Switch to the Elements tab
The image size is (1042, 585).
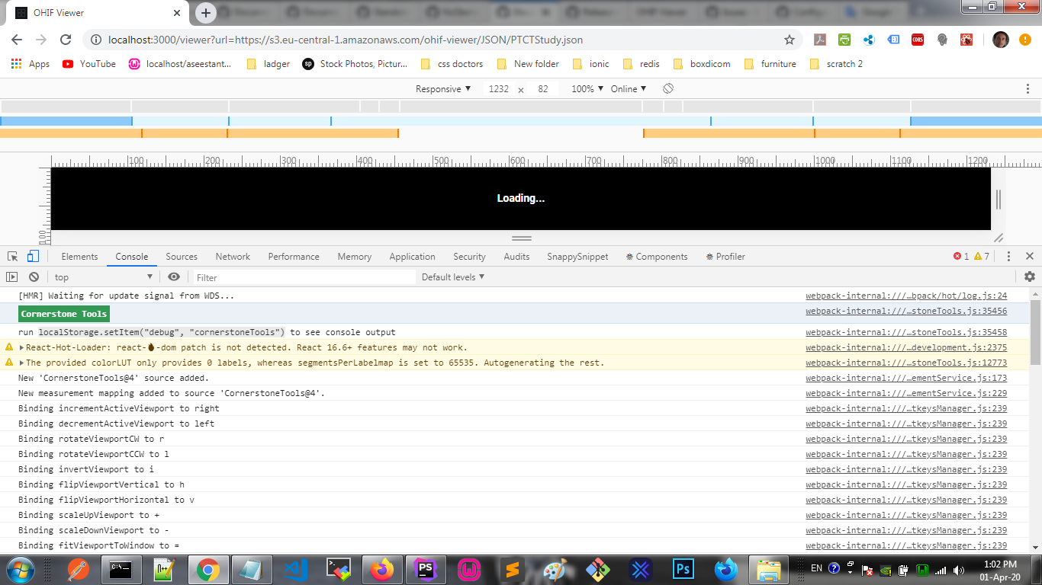point(79,257)
